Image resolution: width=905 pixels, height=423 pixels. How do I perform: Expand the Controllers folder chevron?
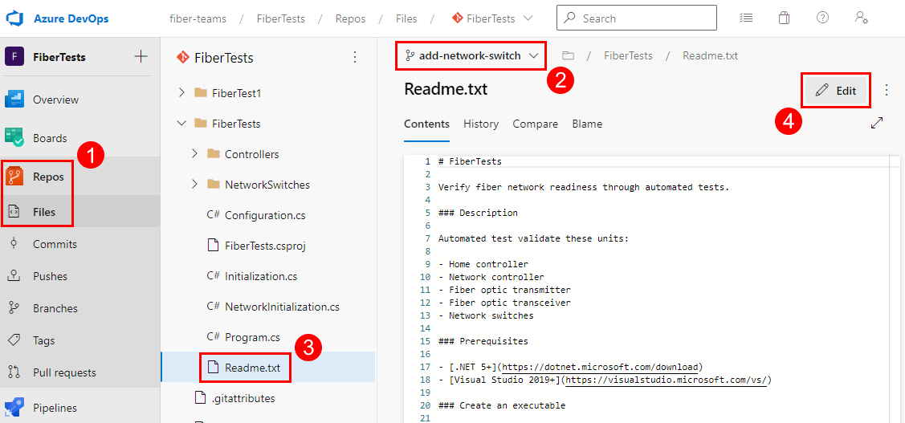[x=194, y=154]
